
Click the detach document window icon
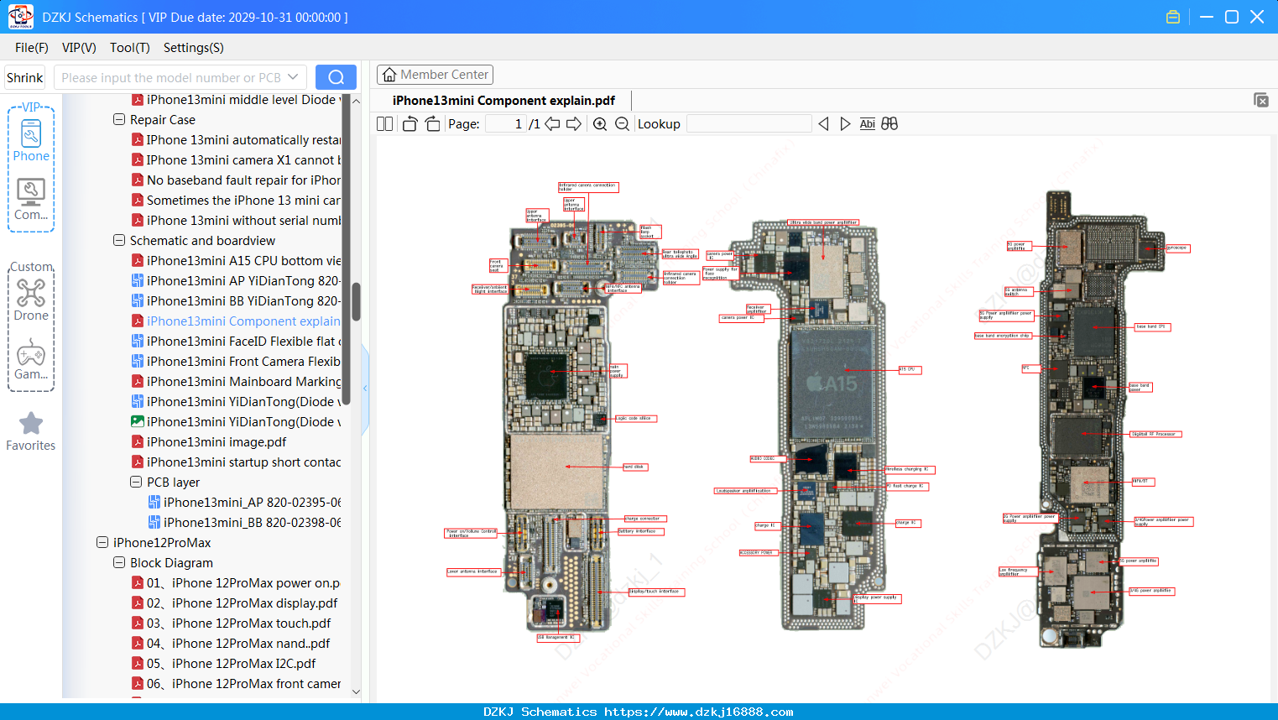pos(1261,100)
